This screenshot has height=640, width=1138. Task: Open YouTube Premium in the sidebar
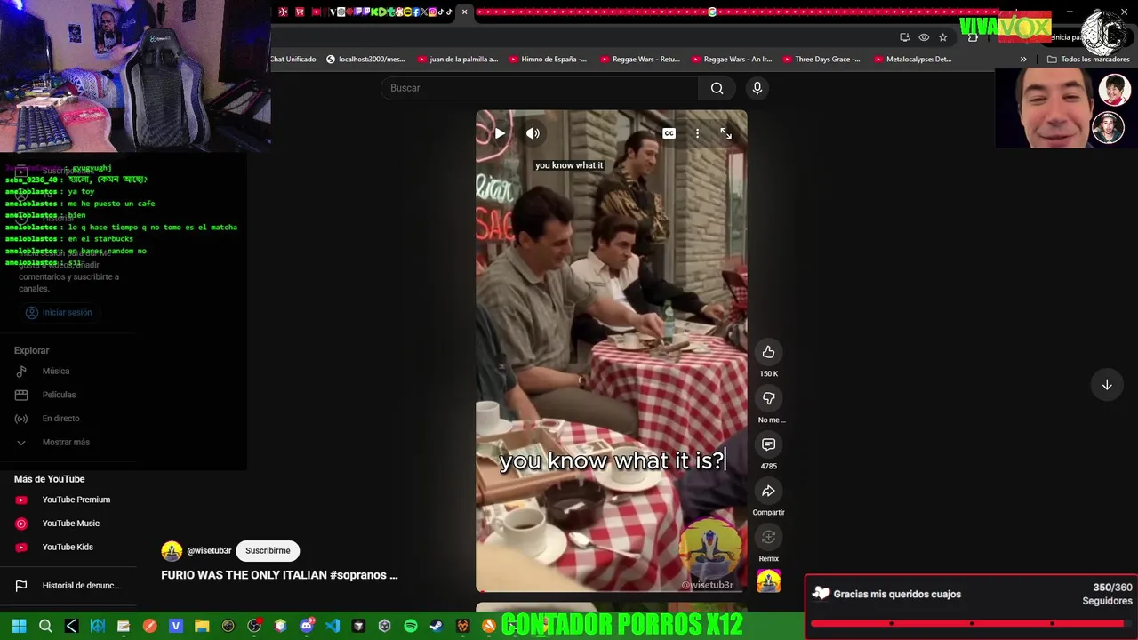point(76,500)
